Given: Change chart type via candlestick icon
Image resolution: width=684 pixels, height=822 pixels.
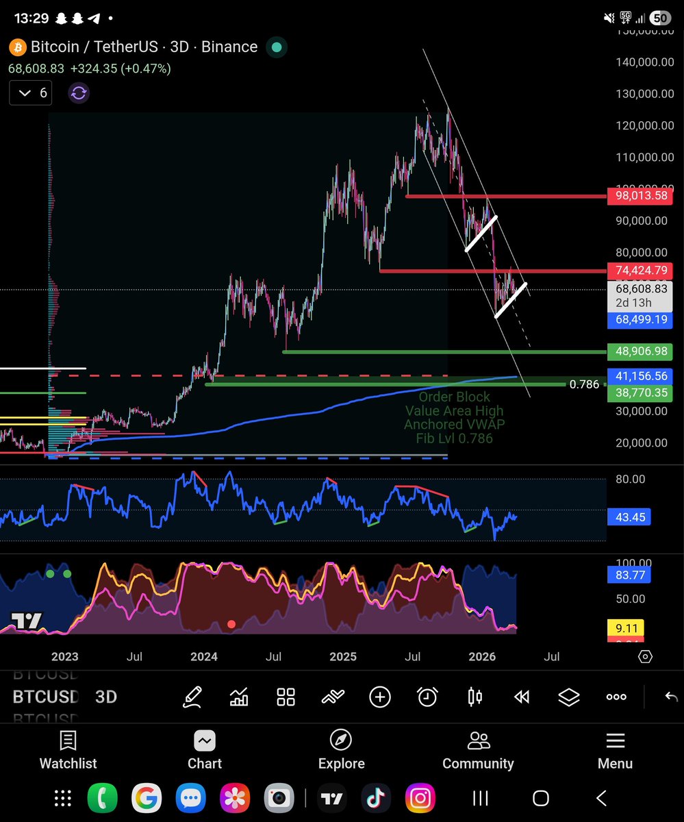Looking at the screenshot, I should [474, 697].
